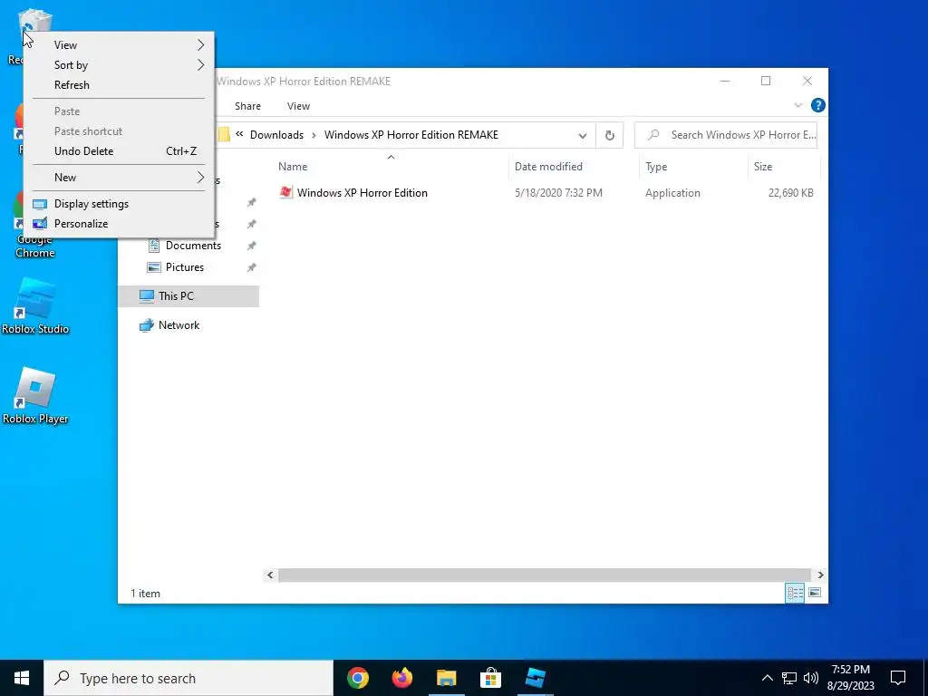The image size is (928, 696).
Task: Open the New submenu
Action: coord(119,178)
